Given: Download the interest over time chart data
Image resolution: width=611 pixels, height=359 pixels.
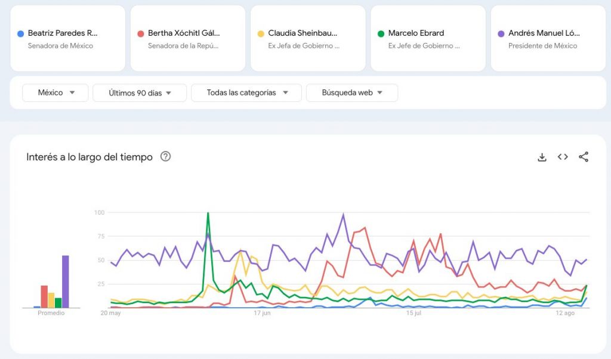Looking at the screenshot, I should (x=542, y=157).
